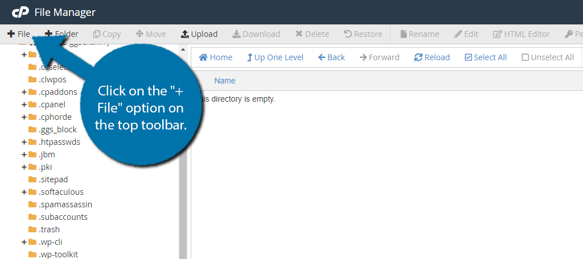Click the .sitepad folder icon
The width and height of the screenshot is (583, 259).
point(32,179)
